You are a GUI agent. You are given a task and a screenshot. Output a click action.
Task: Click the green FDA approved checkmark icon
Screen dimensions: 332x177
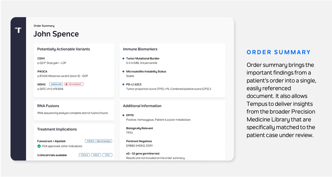pyautogui.click(x=39, y=146)
